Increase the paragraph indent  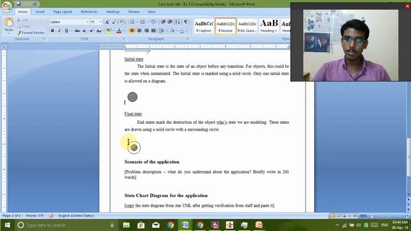(x=170, y=22)
